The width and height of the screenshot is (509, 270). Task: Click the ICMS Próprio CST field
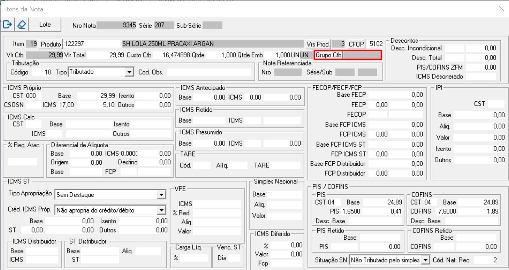click(x=33, y=96)
